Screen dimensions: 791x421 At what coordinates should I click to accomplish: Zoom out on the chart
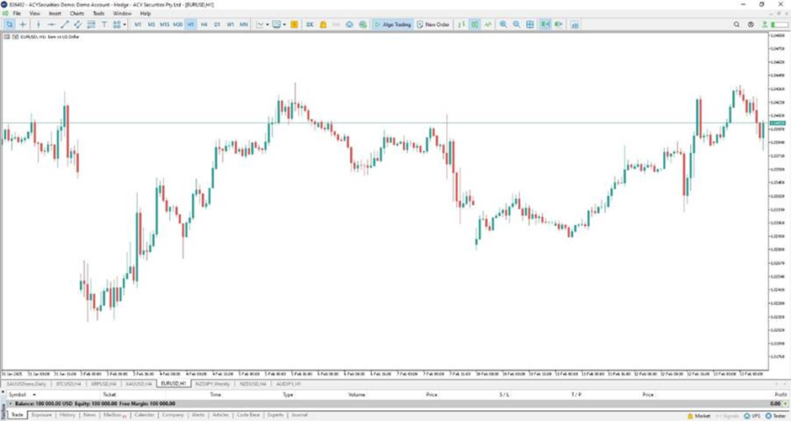click(516, 24)
